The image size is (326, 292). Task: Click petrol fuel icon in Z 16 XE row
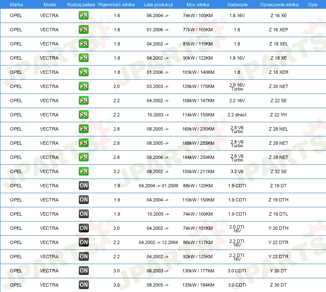pyautogui.click(x=83, y=15)
